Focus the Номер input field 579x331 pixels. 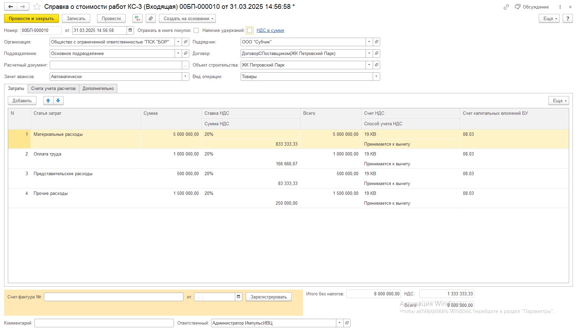click(x=41, y=30)
